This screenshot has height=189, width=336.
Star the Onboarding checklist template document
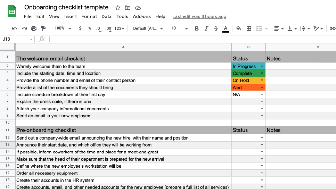click(x=118, y=8)
